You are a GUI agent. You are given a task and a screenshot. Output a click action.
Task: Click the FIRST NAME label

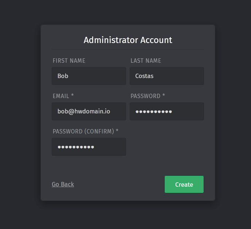click(69, 61)
